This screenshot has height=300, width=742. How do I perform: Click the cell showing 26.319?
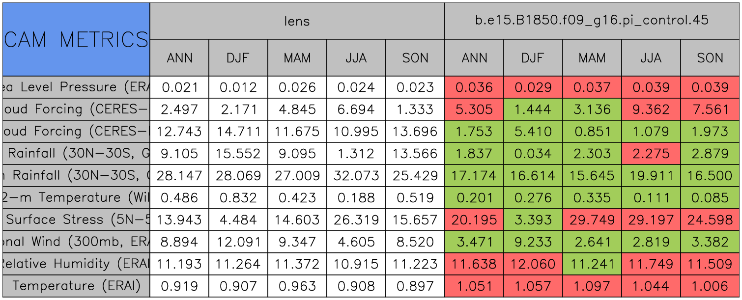coord(356,219)
